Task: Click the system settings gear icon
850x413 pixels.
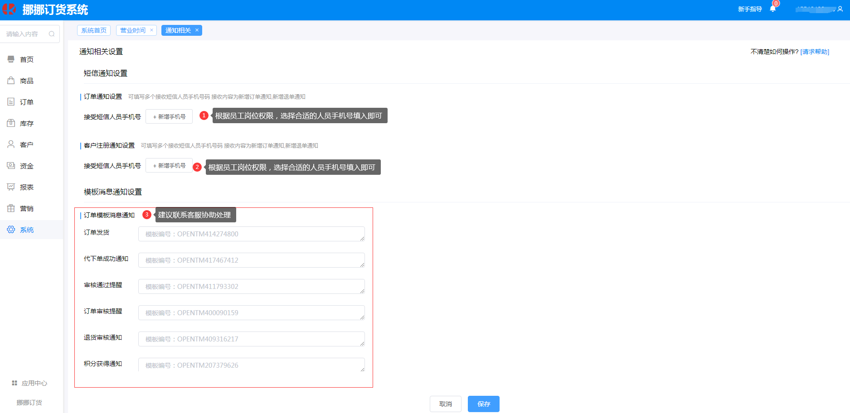Action: point(11,230)
